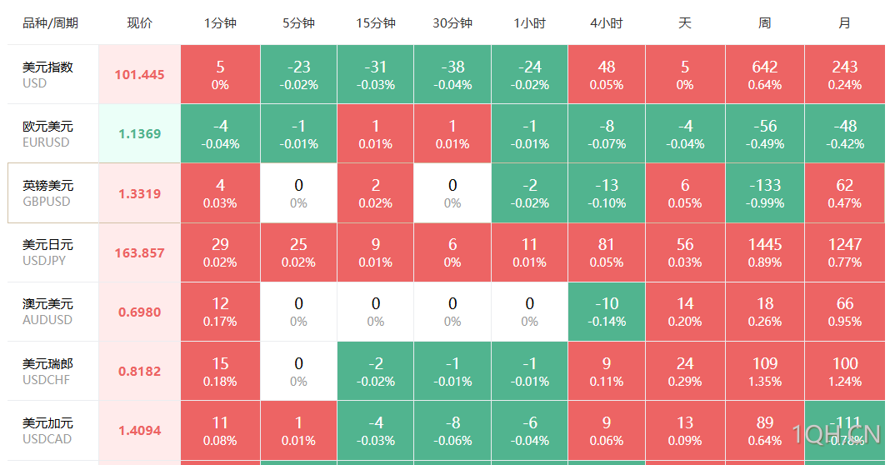The image size is (895, 465).
Task: Click the 1分钟 column header
Action: tap(220, 23)
